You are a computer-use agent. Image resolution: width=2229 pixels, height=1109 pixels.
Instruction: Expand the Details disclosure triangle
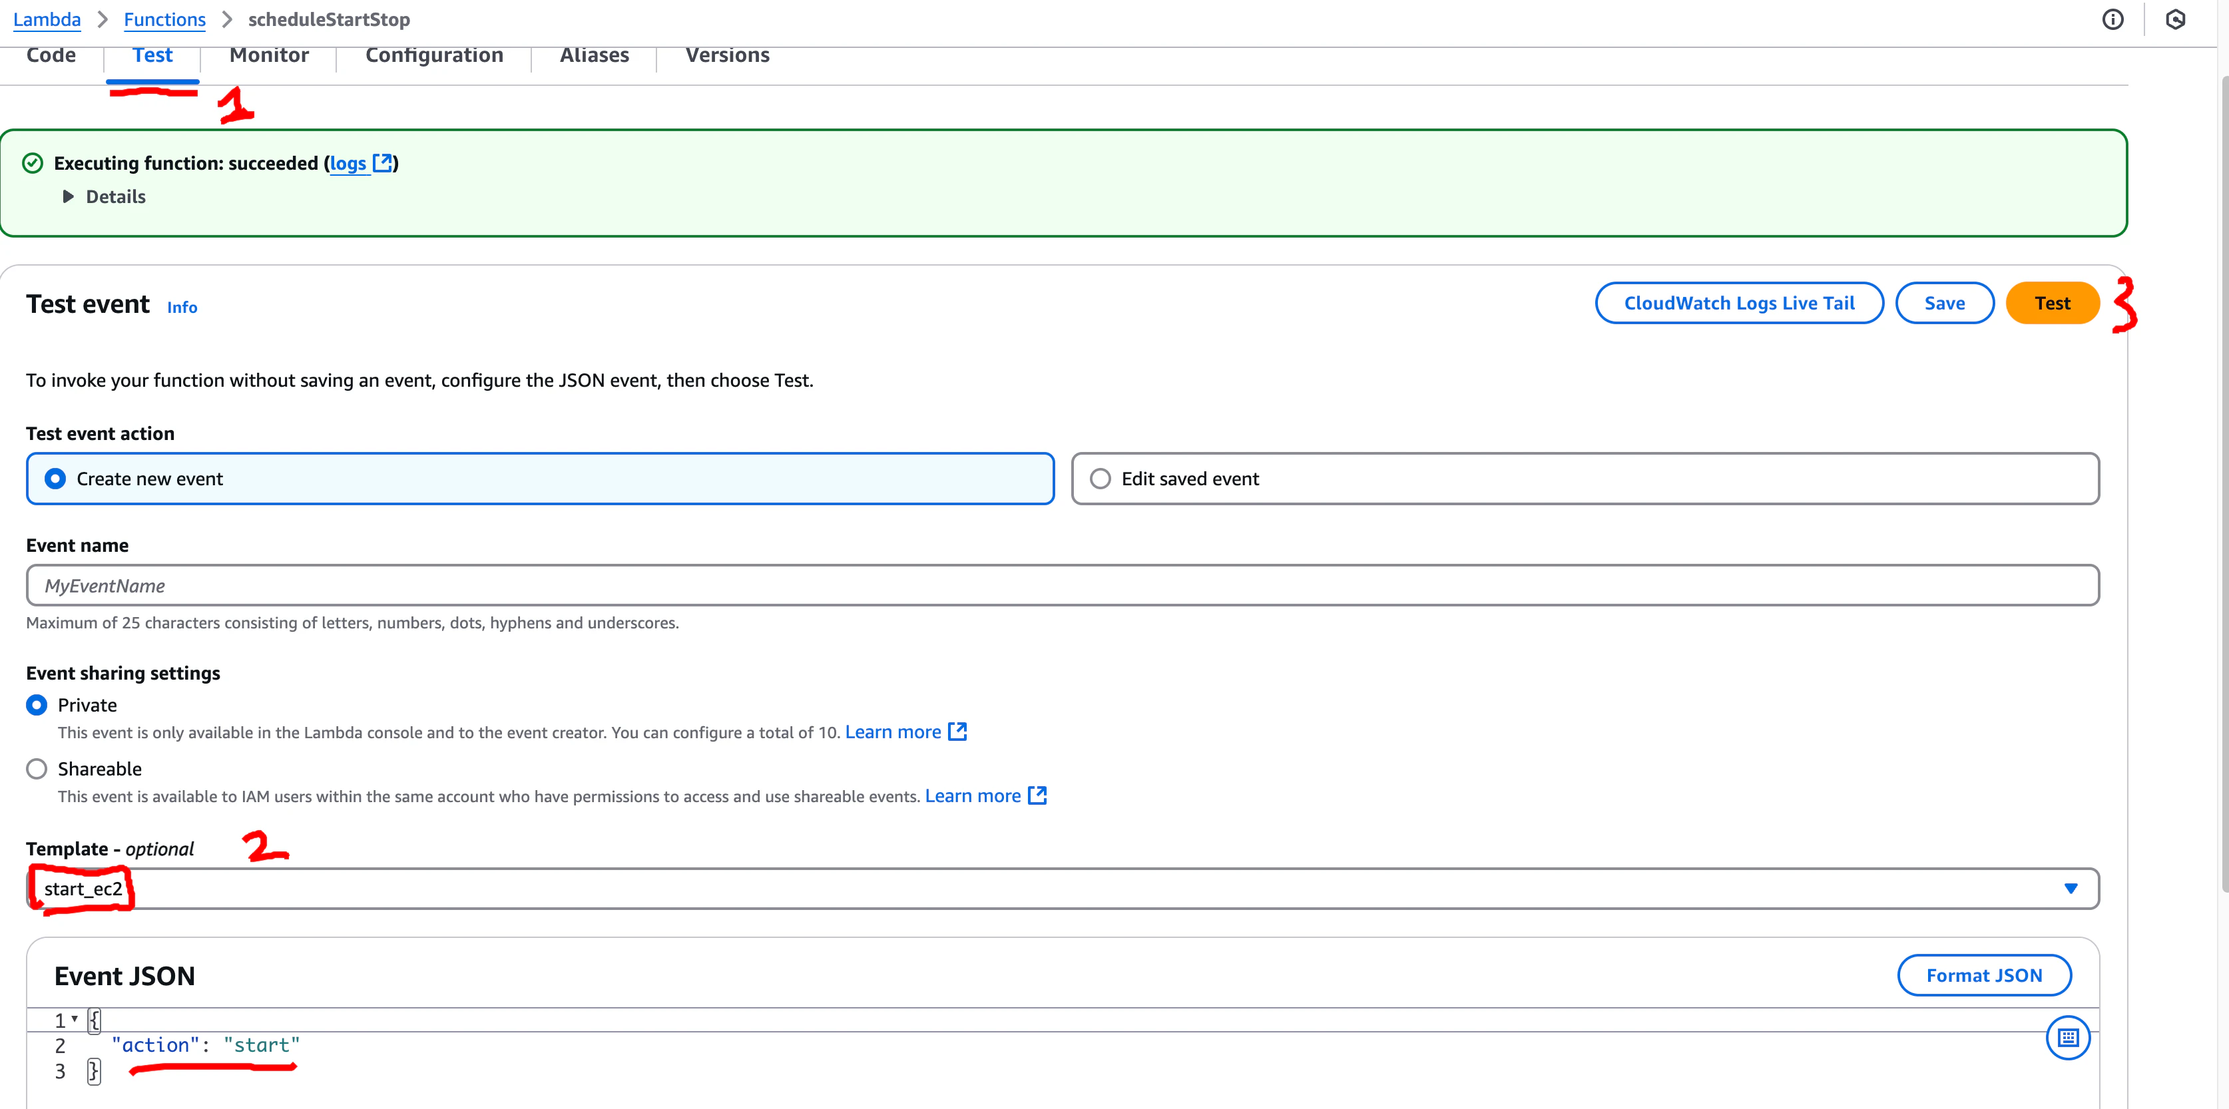(x=69, y=196)
